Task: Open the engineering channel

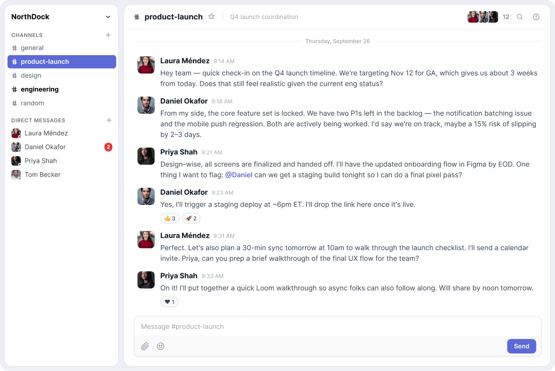Action: click(62, 89)
